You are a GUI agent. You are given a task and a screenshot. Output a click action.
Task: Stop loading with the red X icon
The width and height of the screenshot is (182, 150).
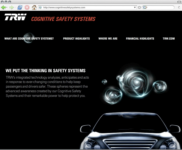[x=27, y=7]
